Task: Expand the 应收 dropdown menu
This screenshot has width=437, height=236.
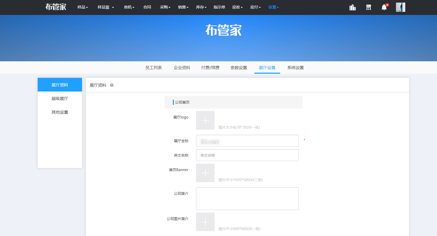Action: pyautogui.click(x=237, y=7)
